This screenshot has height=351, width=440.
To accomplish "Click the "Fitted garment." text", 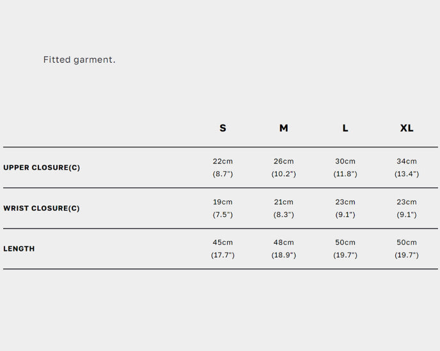I will (x=79, y=60).
